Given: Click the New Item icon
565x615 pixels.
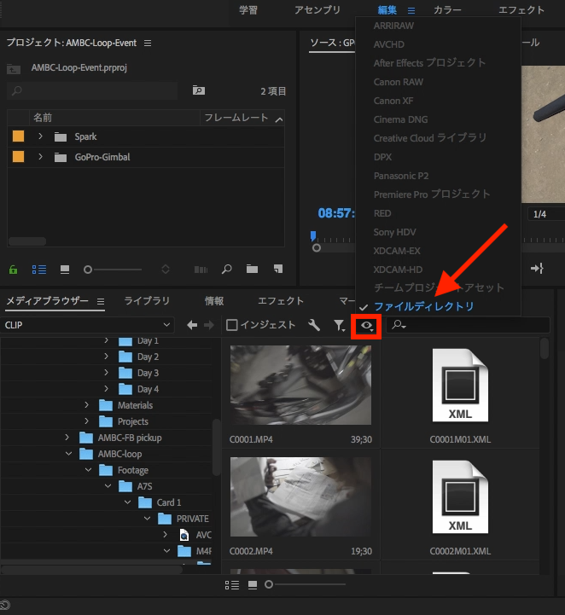Looking at the screenshot, I should (x=278, y=269).
